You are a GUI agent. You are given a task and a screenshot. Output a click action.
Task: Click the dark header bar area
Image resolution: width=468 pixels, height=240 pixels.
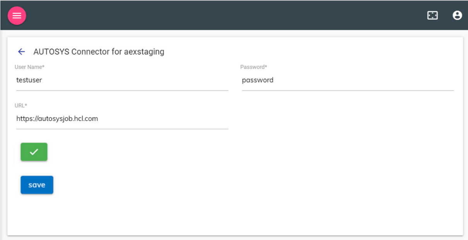click(232, 15)
